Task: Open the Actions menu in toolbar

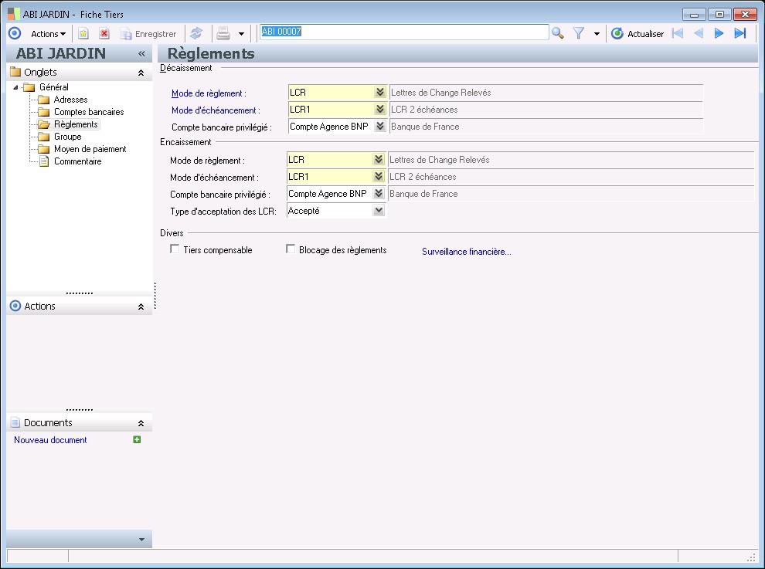Action: (x=48, y=34)
